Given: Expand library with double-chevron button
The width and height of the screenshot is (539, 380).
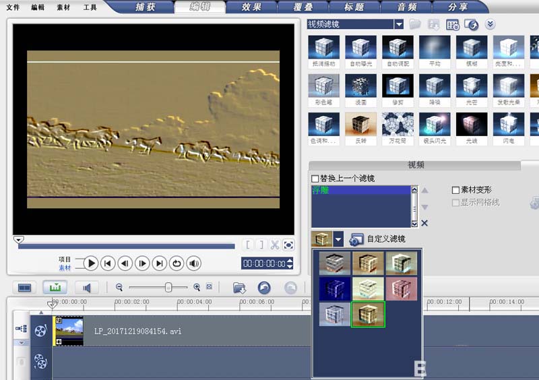Looking at the screenshot, I should (x=490, y=24).
